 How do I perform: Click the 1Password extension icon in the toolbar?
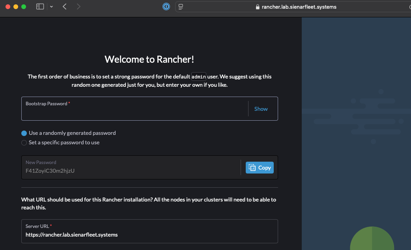[166, 6]
